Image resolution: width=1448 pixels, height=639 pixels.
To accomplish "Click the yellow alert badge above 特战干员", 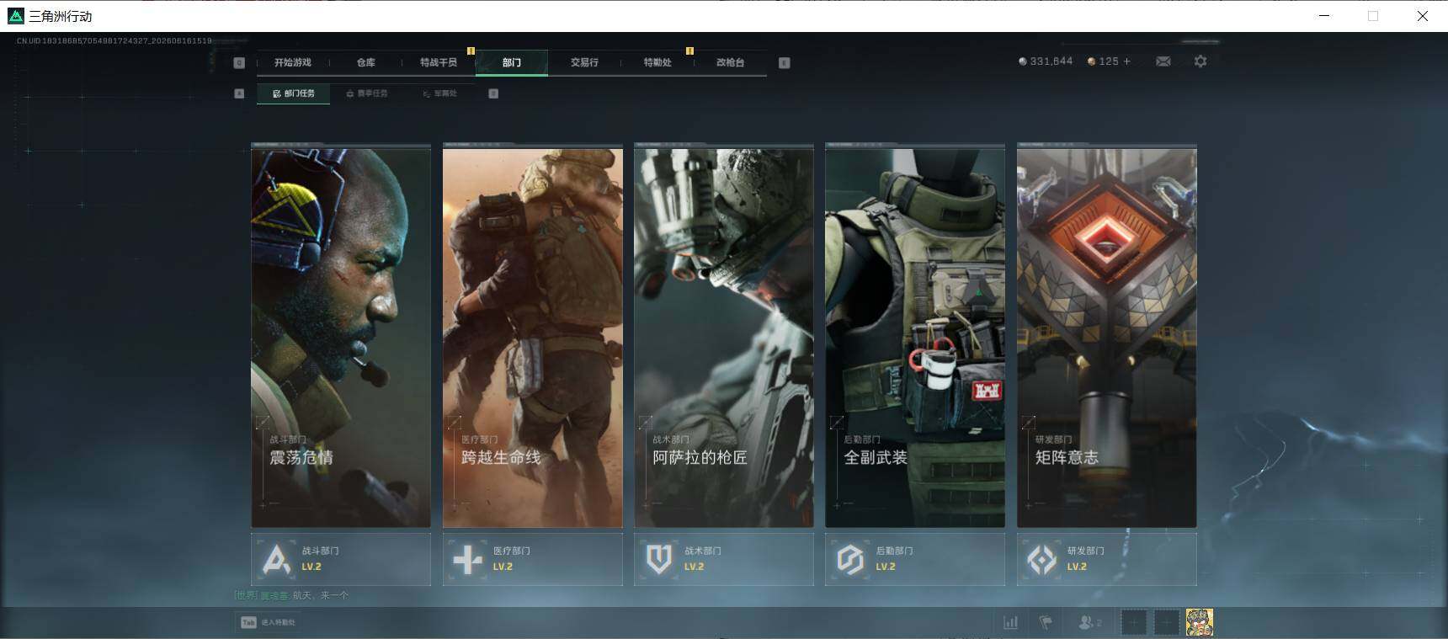I will point(471,51).
